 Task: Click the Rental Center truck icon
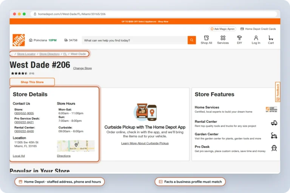[274, 123]
